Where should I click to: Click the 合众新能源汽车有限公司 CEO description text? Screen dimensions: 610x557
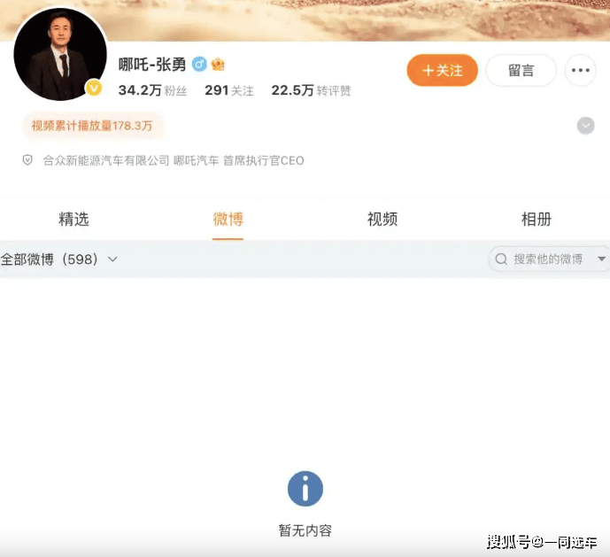coord(174,160)
